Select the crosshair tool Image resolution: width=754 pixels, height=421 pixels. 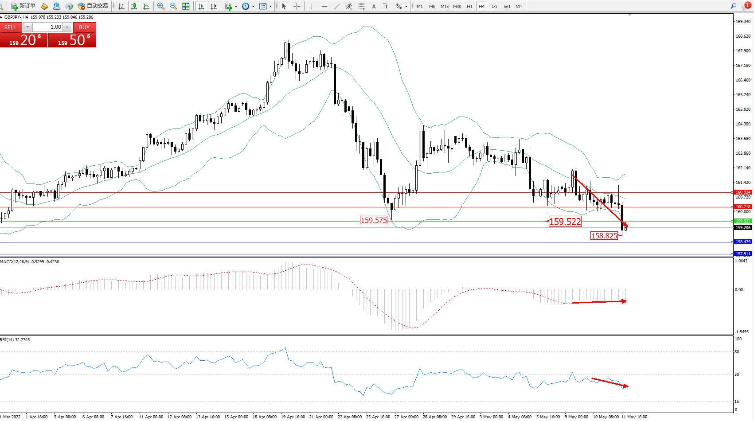297,6
